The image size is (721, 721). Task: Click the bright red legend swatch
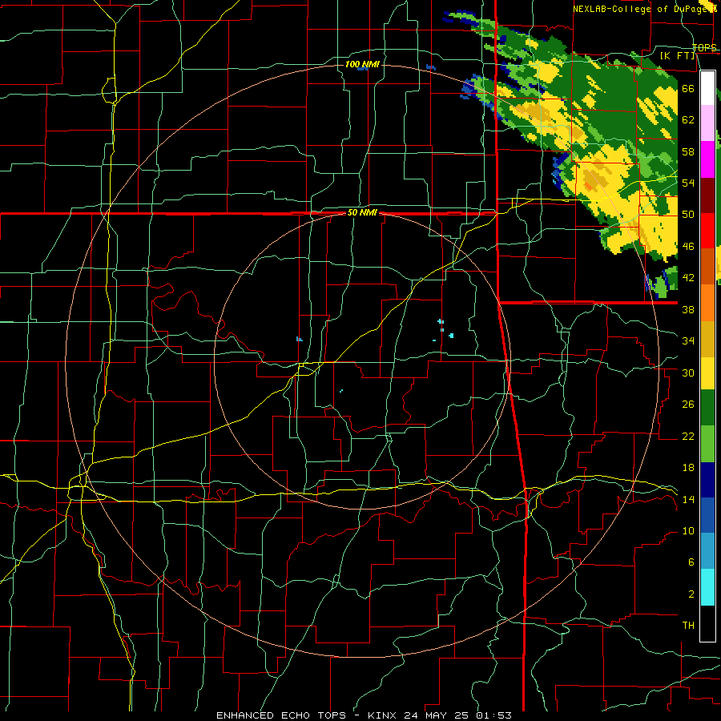point(707,231)
